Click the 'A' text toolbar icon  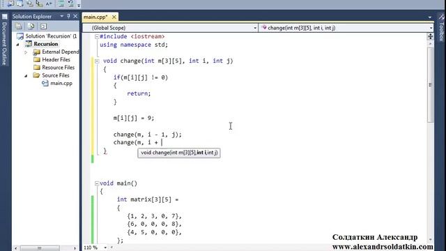49,3
